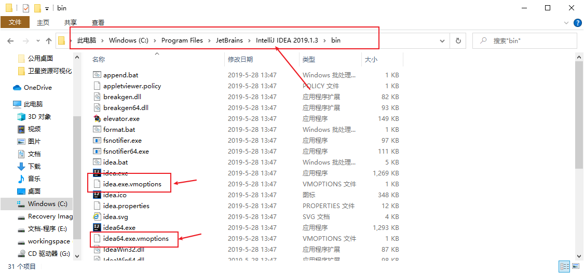
Task: Switch to large icons view layout
Action: pos(576,266)
